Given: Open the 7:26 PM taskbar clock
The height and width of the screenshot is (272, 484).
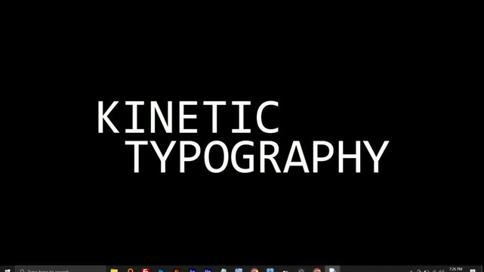Looking at the screenshot, I should tap(455, 270).
